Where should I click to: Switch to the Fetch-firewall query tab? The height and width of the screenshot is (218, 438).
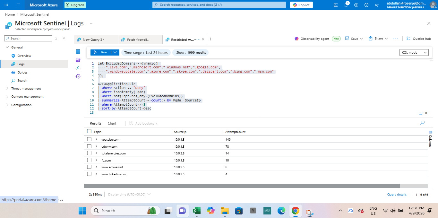point(138,39)
